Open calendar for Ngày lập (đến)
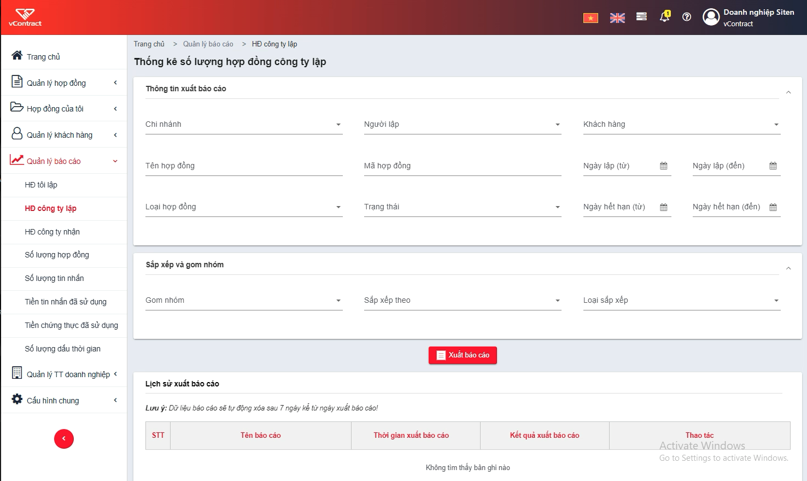 tap(773, 166)
